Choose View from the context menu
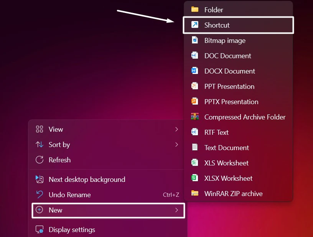Screen dimensions: 313x237 (x=107, y=129)
